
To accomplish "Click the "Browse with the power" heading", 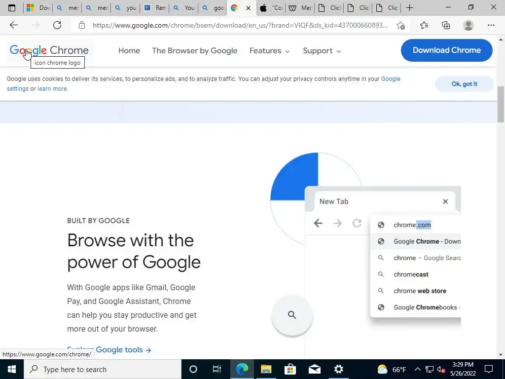I will 134,251.
